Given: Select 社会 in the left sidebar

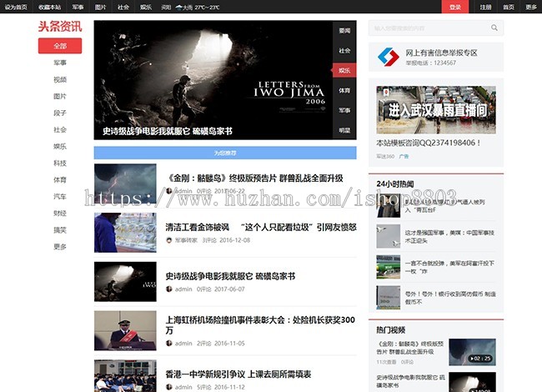Looking at the screenshot, I should 60,129.
